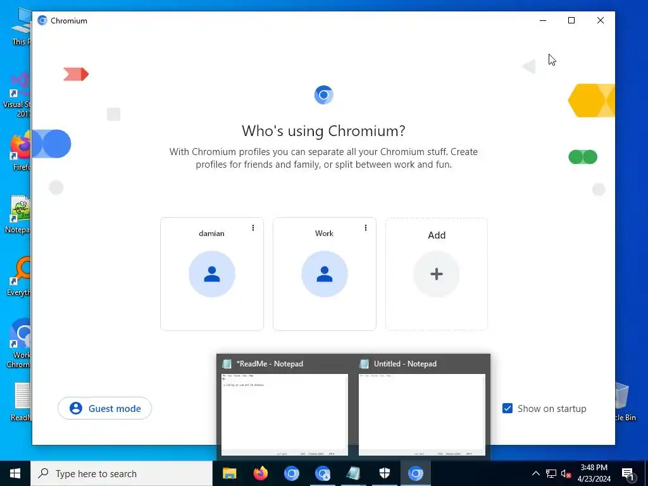Click the Work profile name label
The height and width of the screenshot is (486, 648).
click(324, 234)
